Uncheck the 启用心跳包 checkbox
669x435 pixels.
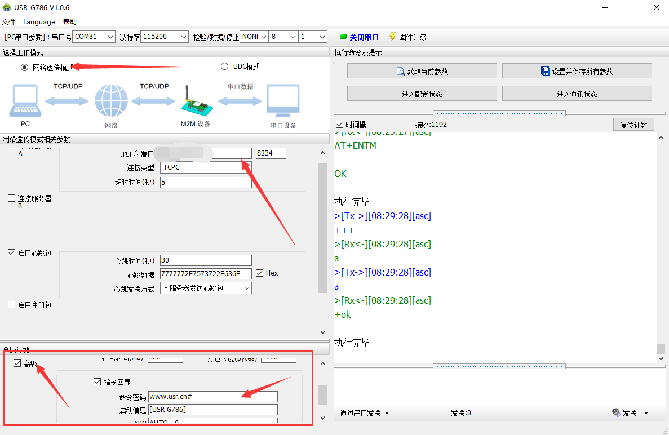coord(12,253)
